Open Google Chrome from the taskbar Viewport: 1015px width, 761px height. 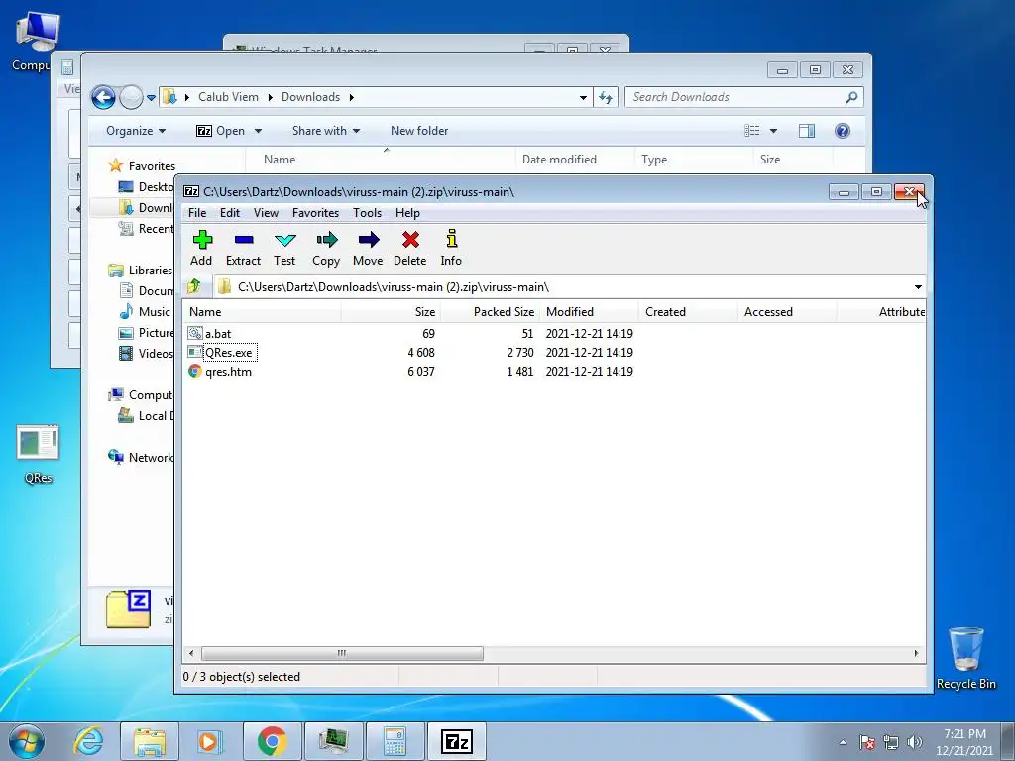[272, 741]
